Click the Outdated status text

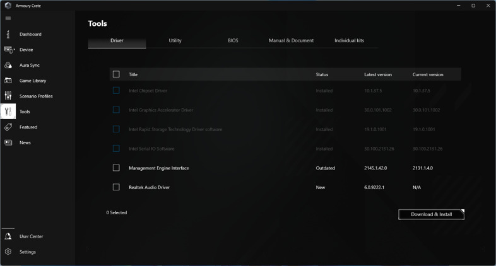coord(325,168)
